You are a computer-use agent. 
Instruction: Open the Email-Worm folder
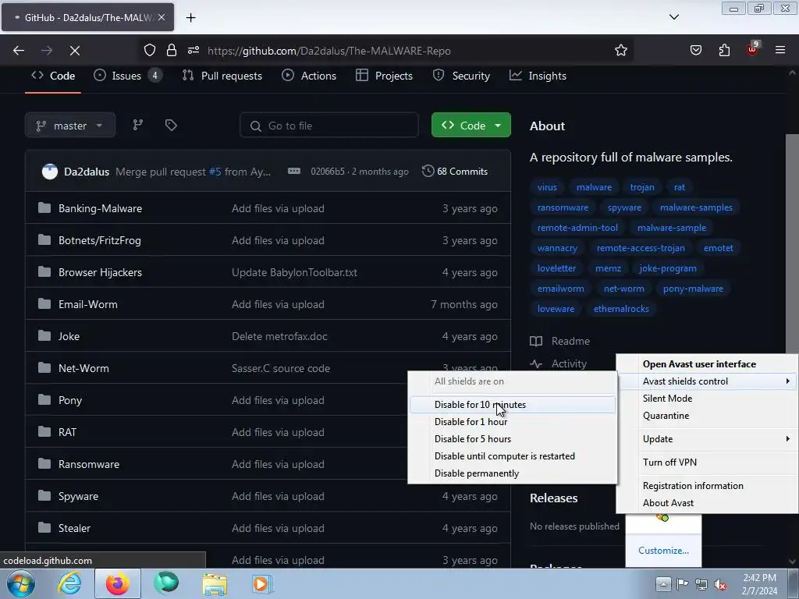click(87, 305)
